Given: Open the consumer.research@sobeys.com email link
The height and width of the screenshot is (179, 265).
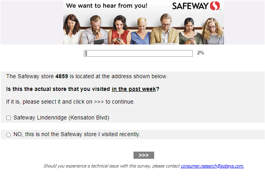Looking at the screenshot, I should click(x=212, y=166).
